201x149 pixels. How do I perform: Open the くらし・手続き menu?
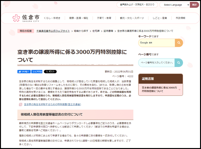(52, 18)
